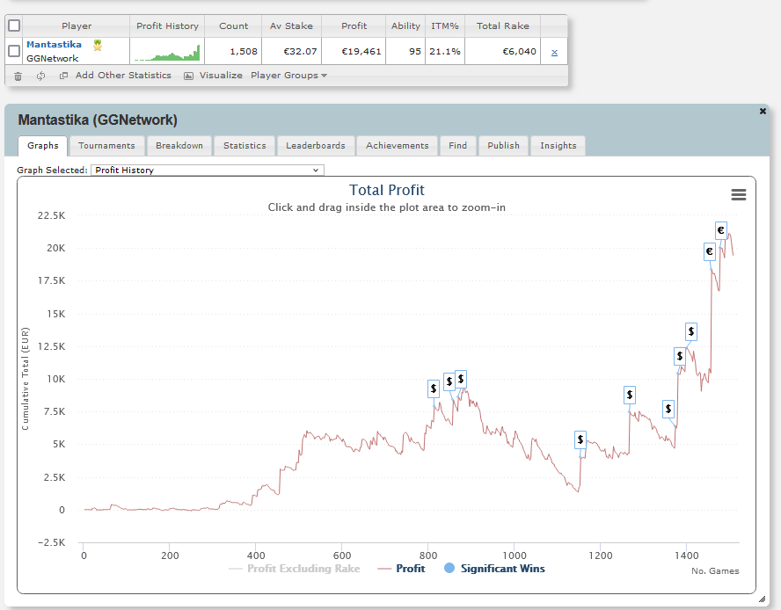Click the topmost euro significant win marker
The image size is (781, 610).
pyautogui.click(x=720, y=230)
